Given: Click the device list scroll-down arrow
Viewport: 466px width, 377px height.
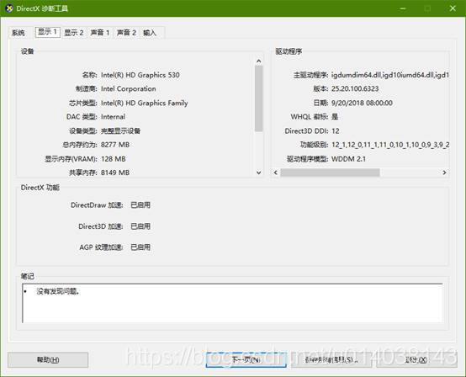Looking at the screenshot, I should (x=258, y=173).
